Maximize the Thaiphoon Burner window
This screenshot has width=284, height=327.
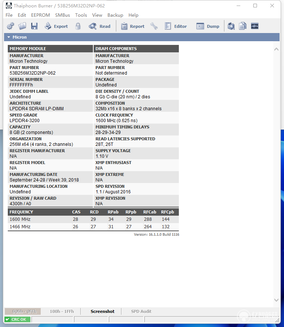tap(255, 6)
